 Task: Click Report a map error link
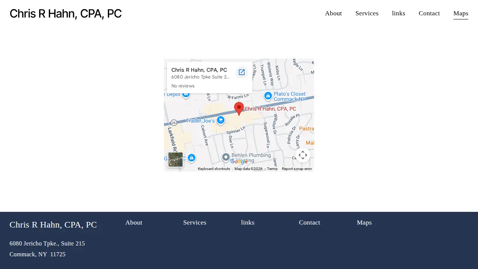(297, 169)
